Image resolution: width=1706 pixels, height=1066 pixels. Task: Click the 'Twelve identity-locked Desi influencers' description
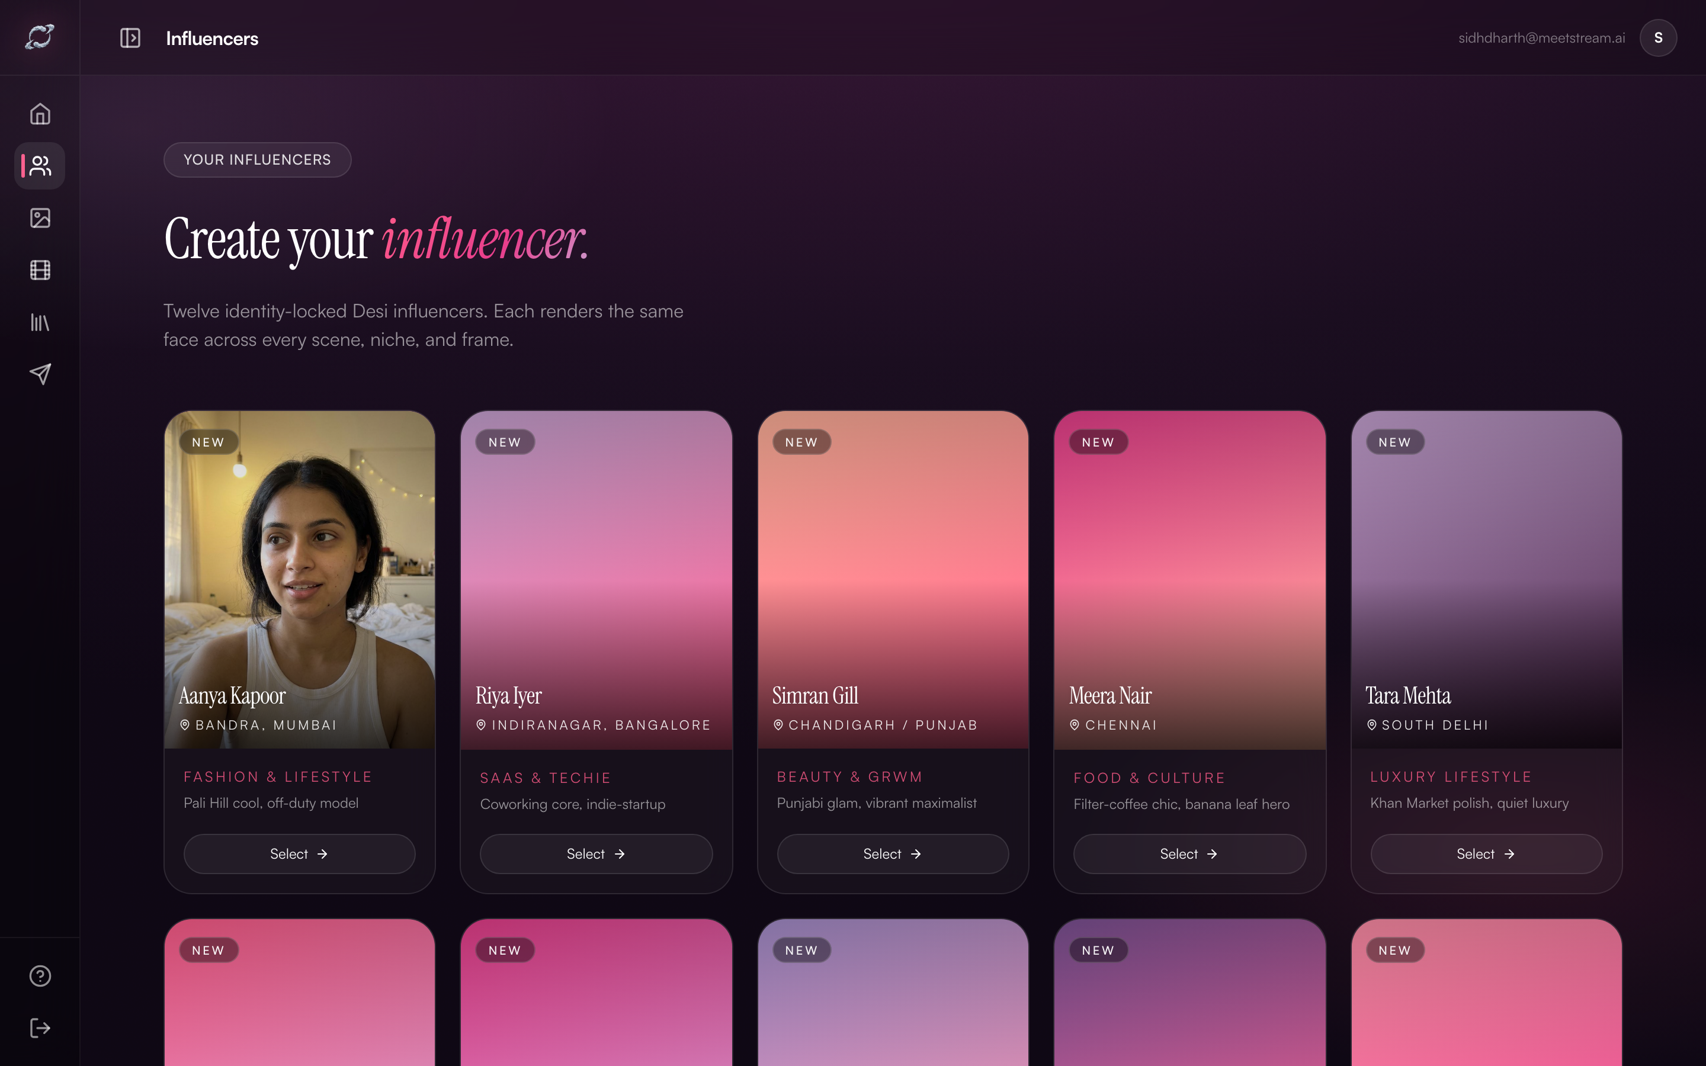pyautogui.click(x=423, y=325)
